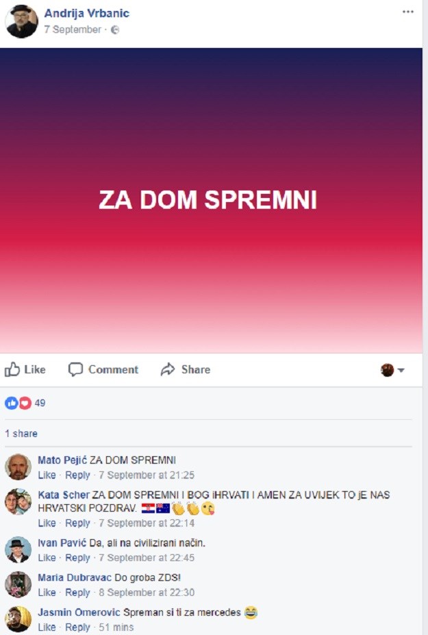The image size is (428, 635).
Task: Click the Like thumbs-up icon on the post
Action: pyautogui.click(x=12, y=369)
